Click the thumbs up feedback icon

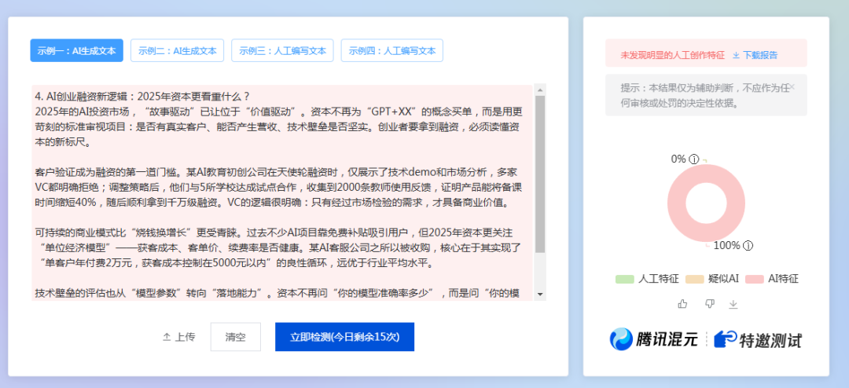[x=682, y=304]
